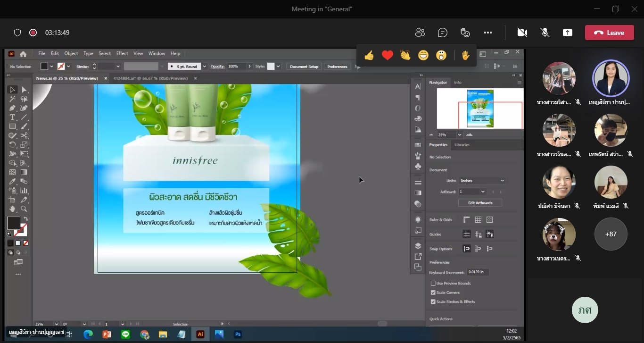Image resolution: width=644 pixels, height=343 pixels.
Task: Open the Object menu
Action: pyautogui.click(x=71, y=54)
